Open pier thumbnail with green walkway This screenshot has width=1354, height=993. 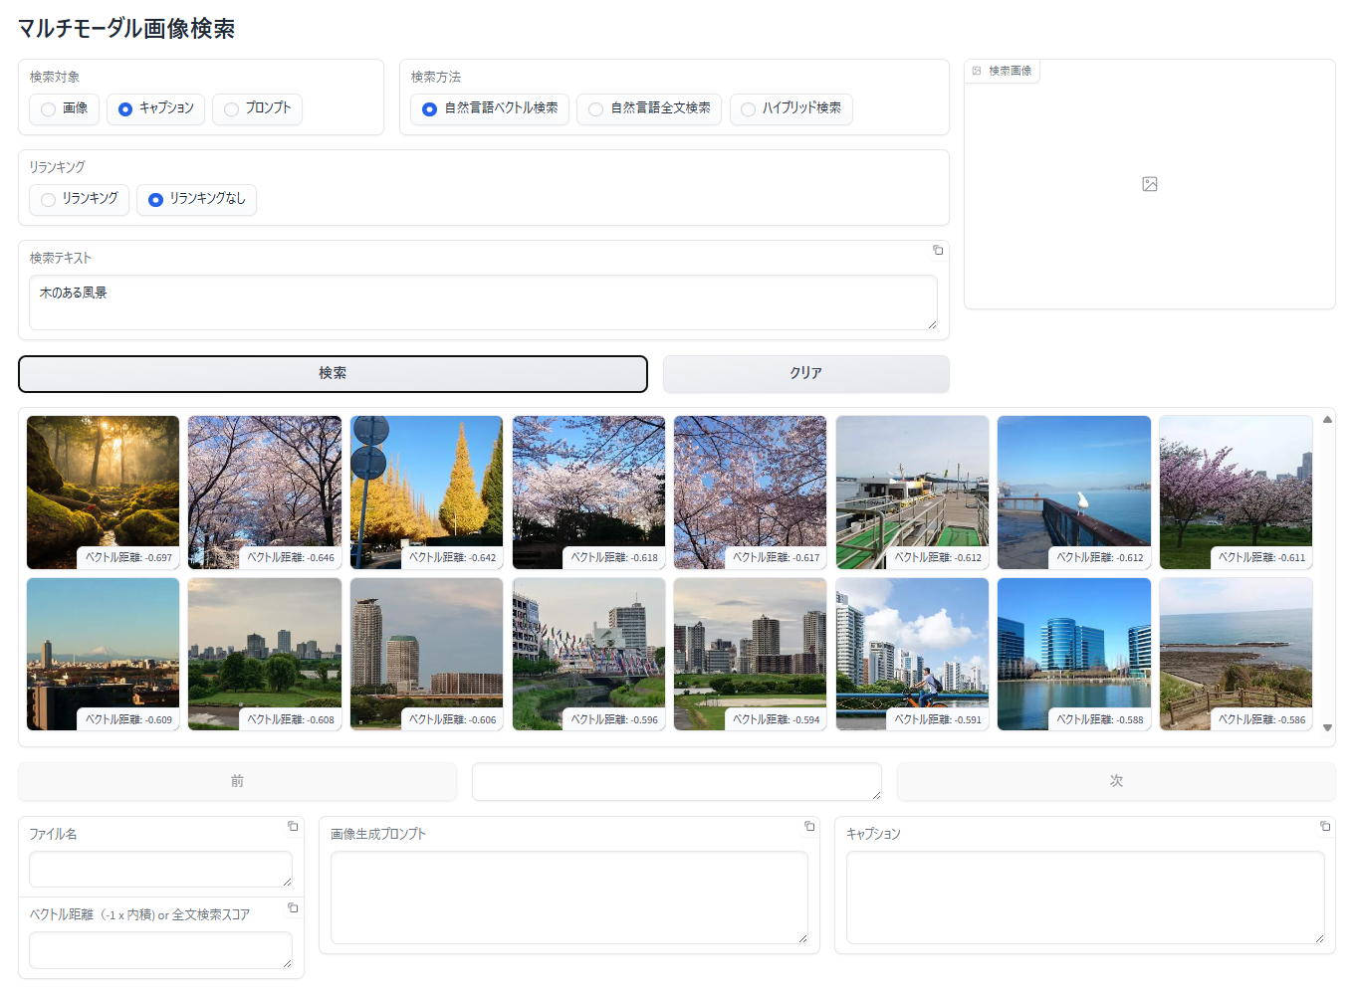(x=913, y=493)
